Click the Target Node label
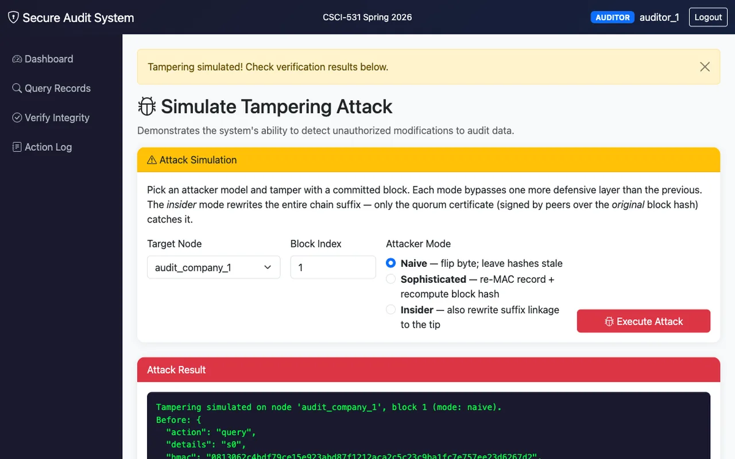Viewport: 735px width, 459px height. point(174,244)
